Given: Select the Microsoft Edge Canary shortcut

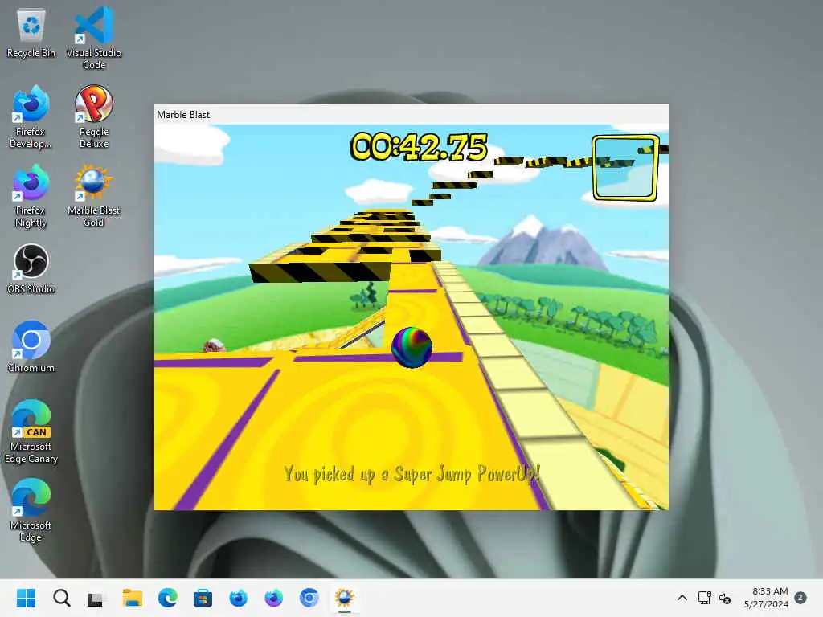Looking at the screenshot, I should tap(31, 432).
